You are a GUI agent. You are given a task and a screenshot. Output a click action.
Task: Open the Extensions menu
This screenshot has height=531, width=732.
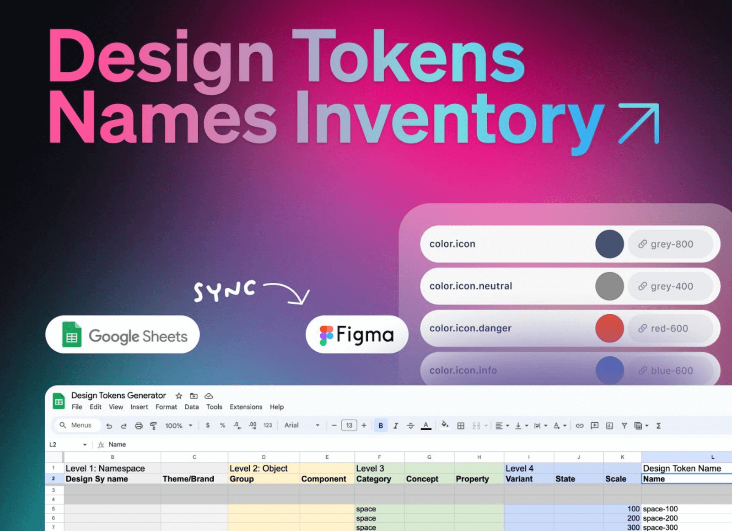(246, 407)
